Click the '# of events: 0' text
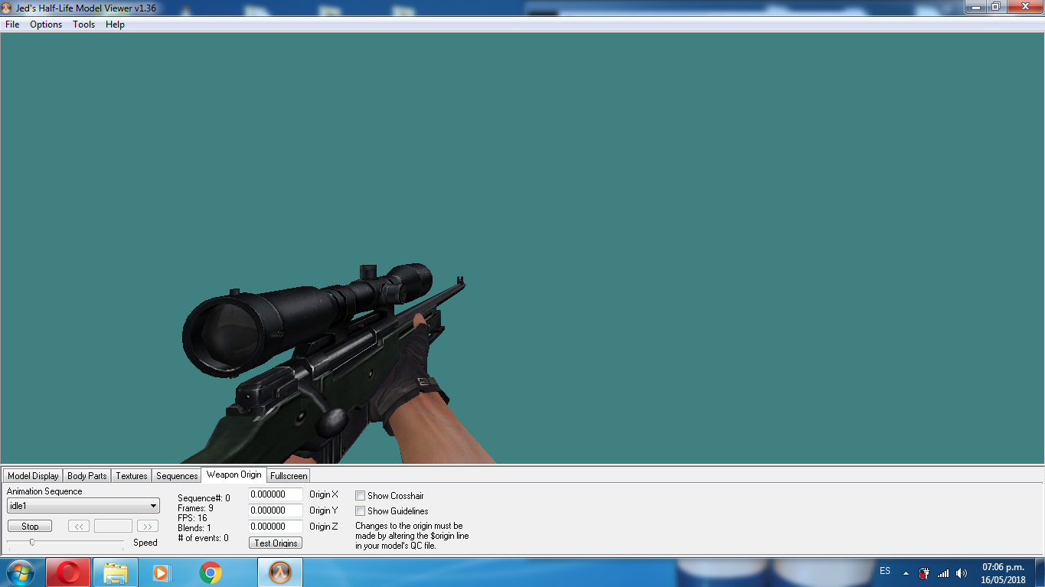 pos(203,538)
